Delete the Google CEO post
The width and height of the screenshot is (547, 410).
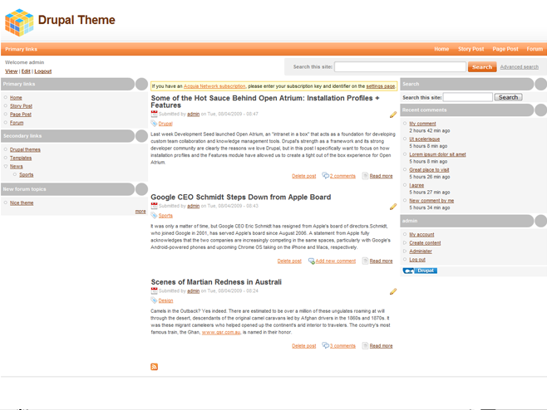(x=289, y=261)
